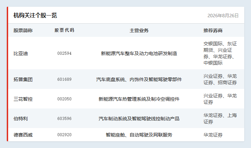Screen dimensions: 251x148
Task: Click the 股票代码 column header
Action: point(64,30)
